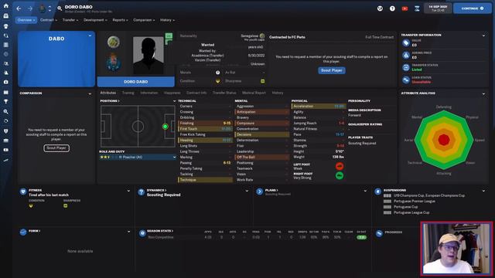Open the Squad shirt icon
This screenshot has height=278, width=495.
(x=6, y=26)
